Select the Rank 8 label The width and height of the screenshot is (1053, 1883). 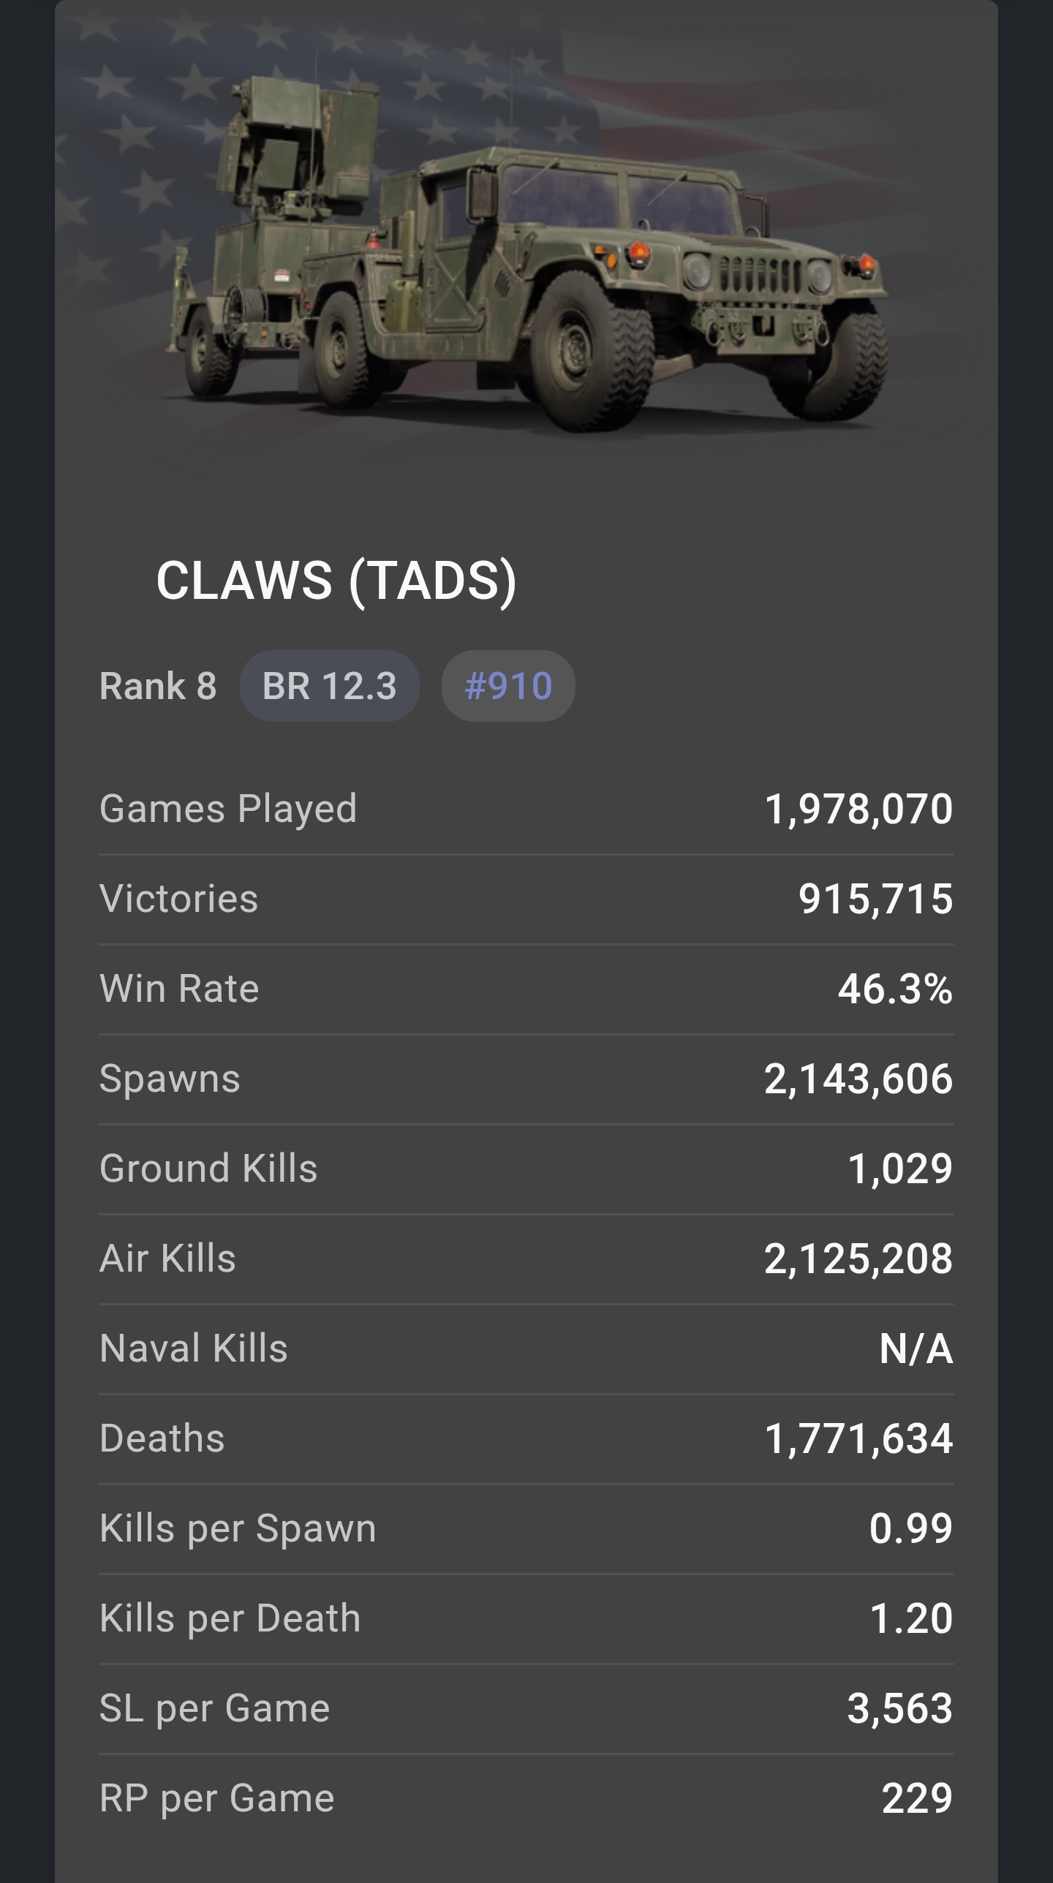(x=158, y=686)
